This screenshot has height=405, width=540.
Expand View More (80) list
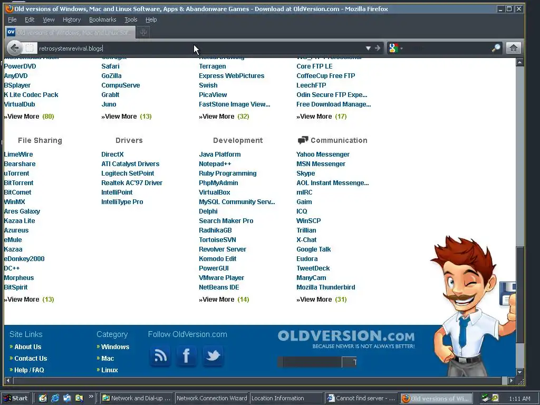click(x=30, y=117)
